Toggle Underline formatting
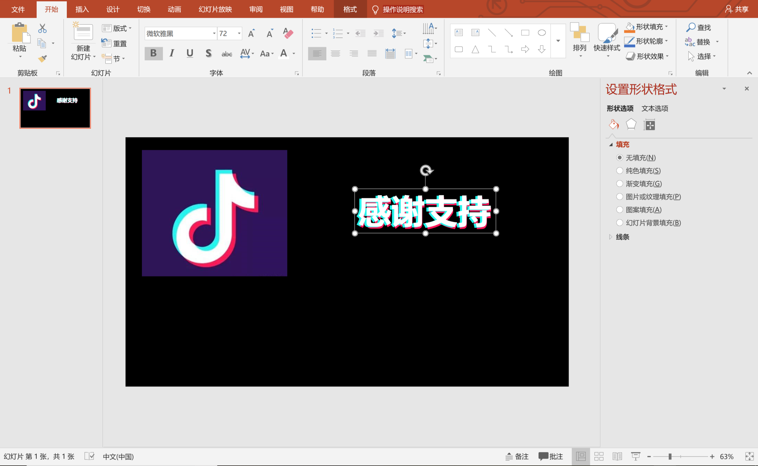Viewport: 758px width, 466px height. [x=190, y=53]
